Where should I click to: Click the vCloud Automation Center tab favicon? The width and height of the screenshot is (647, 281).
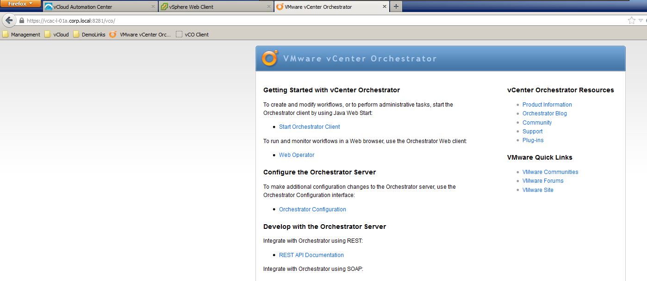coord(49,7)
